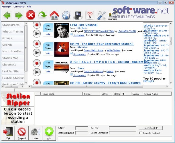Select What's Playing in the sidebar
This screenshot has height=143, width=175.
(x=13, y=31)
